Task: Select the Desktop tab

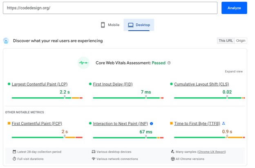Action: [x=139, y=25]
